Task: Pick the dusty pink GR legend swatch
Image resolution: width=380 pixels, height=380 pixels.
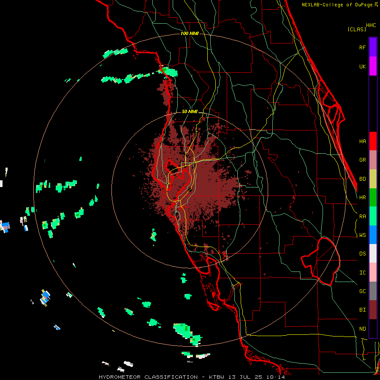Action: 373,160
